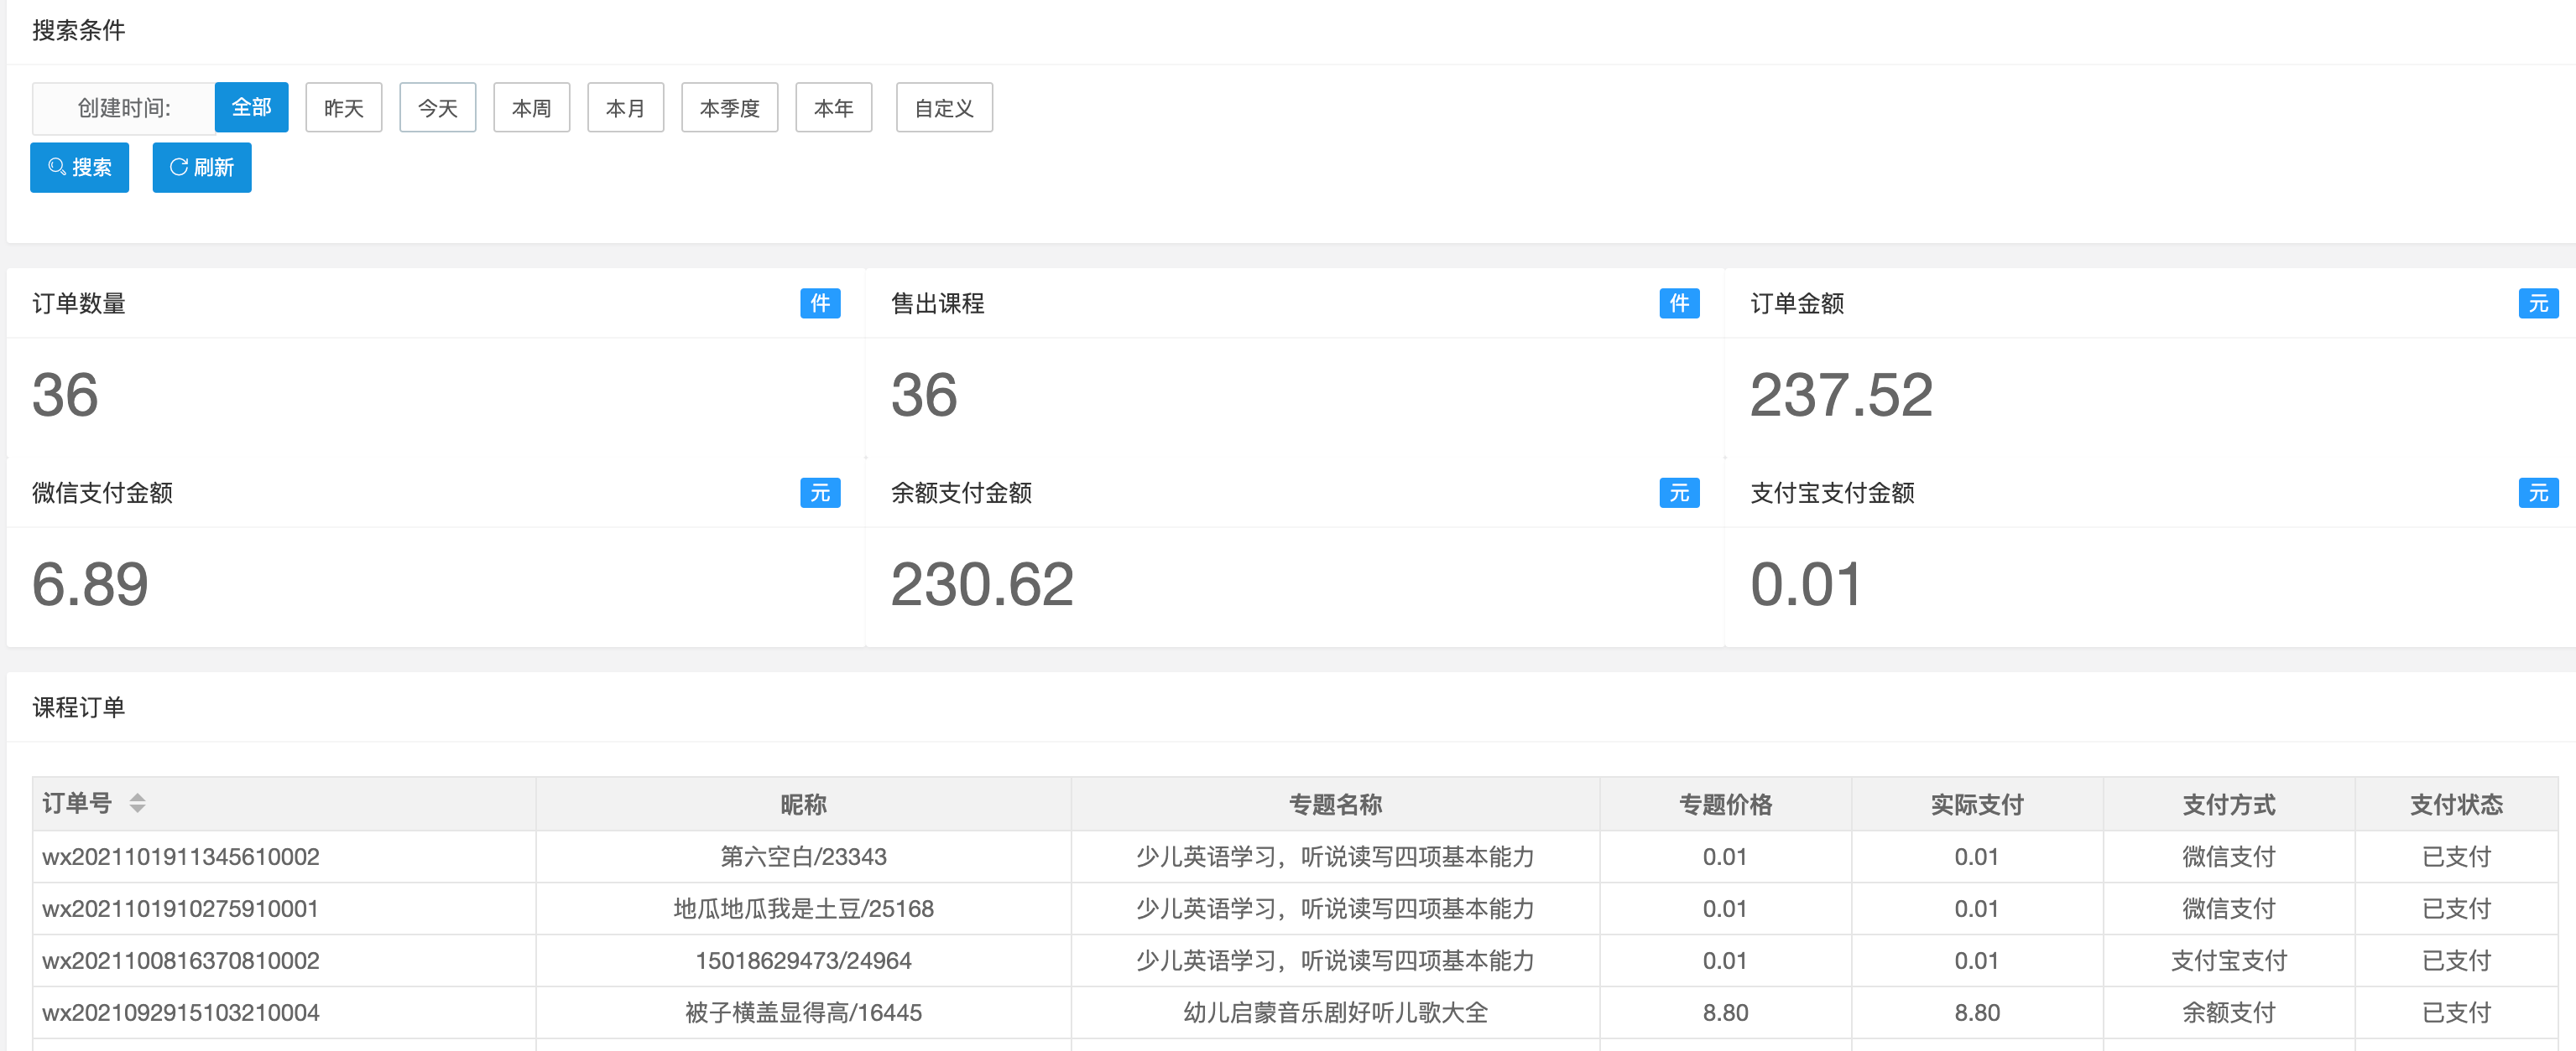Click nickname 被子横盖显得高/16445
This screenshot has height=1051, width=2576.
pyautogui.click(x=804, y=1013)
